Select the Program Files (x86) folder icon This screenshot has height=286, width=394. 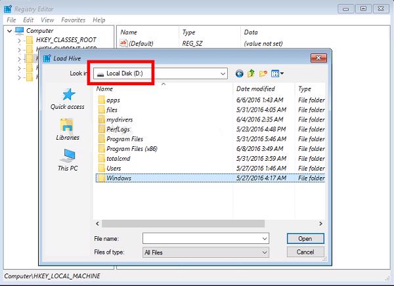(x=102, y=149)
